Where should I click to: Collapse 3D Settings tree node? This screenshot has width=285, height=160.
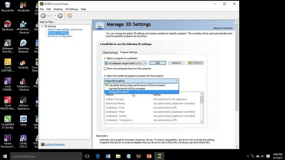tap(42, 27)
